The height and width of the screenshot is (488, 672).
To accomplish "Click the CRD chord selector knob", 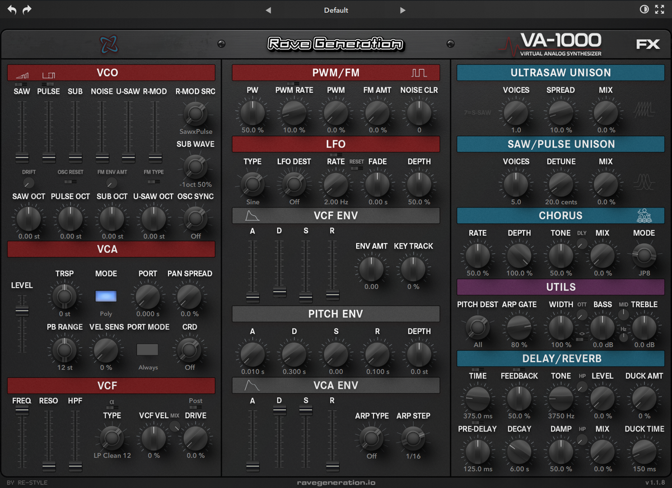I will tap(189, 349).
